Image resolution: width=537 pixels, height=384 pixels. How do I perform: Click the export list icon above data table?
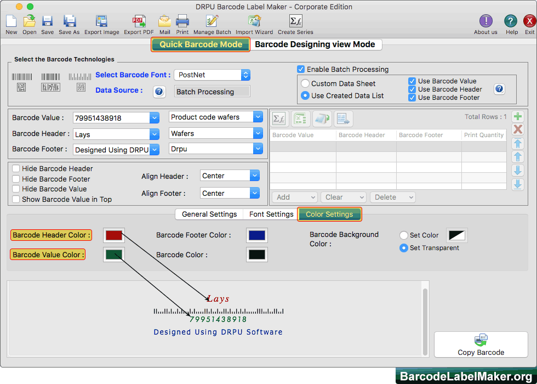tap(343, 119)
